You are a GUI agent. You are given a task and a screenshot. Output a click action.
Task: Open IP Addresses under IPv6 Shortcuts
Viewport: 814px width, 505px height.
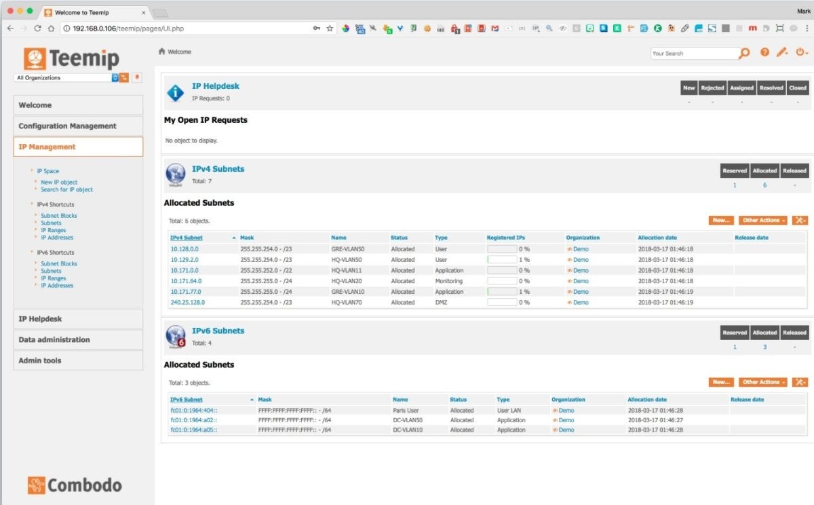57,286
